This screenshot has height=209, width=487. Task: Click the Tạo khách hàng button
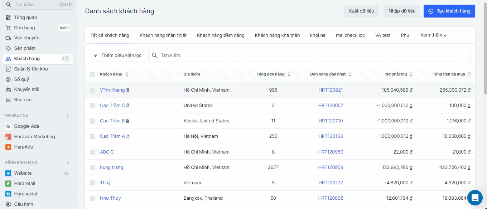tap(449, 11)
